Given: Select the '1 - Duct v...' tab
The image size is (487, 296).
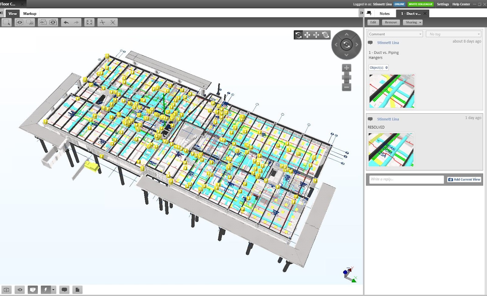Looking at the screenshot, I should click(x=410, y=13).
